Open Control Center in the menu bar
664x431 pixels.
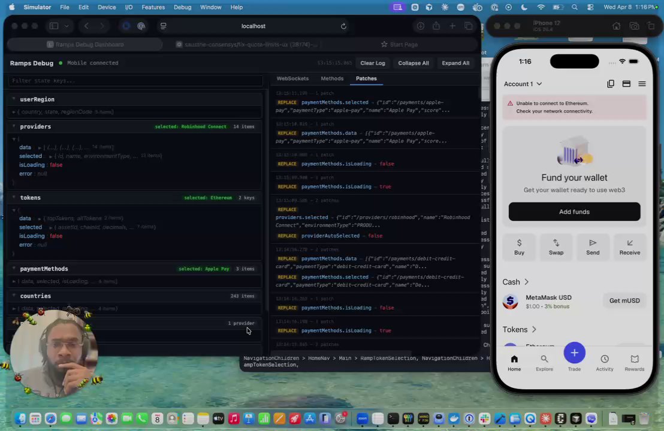[590, 7]
